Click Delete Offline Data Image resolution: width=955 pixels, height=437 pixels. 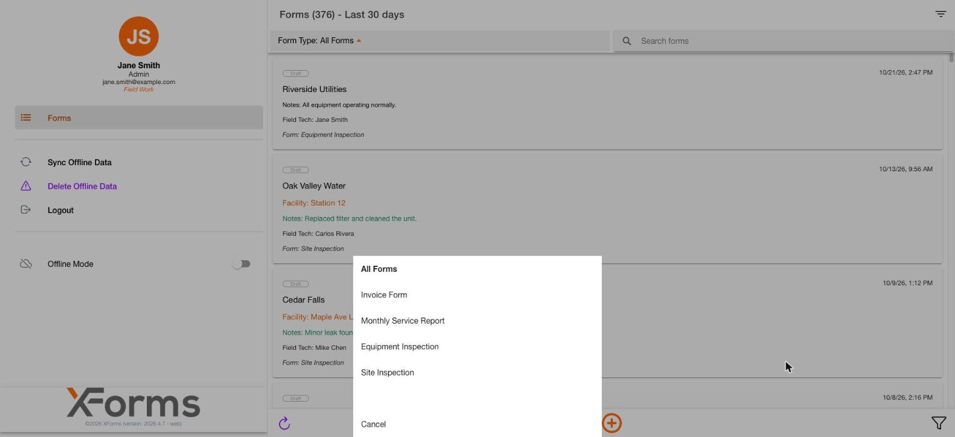82,186
